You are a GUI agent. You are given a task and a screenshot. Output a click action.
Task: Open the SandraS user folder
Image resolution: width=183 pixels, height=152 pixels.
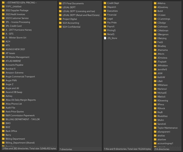click(162, 124)
